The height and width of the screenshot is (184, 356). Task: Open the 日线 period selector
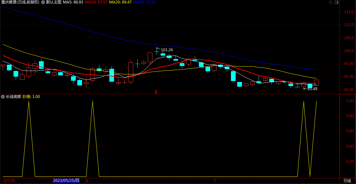click(x=347, y=181)
